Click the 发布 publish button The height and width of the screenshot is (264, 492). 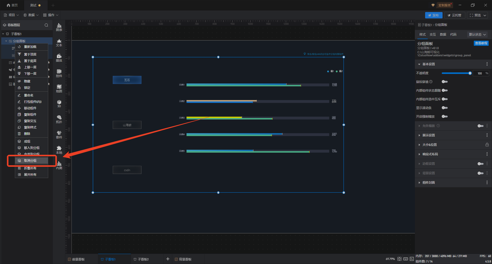pyautogui.click(x=434, y=15)
